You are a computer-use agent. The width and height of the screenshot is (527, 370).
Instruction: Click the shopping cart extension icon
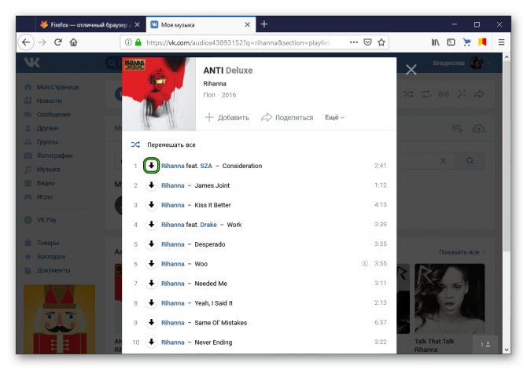466,42
